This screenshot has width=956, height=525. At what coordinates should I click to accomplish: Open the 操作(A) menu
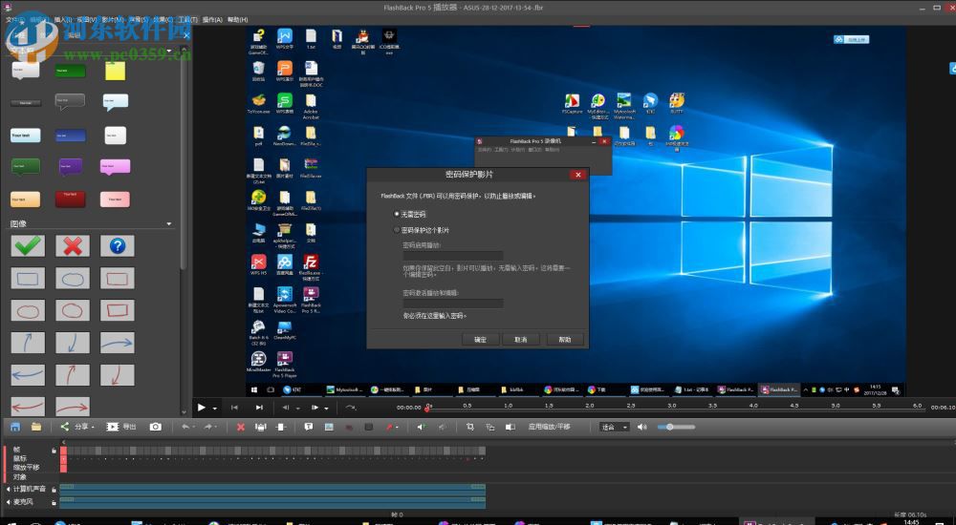pyautogui.click(x=211, y=19)
